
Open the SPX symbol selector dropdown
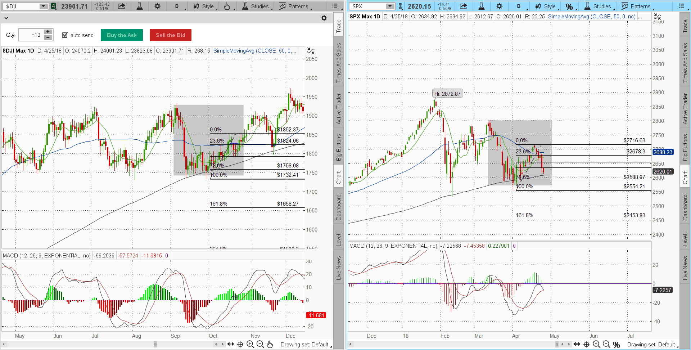point(390,6)
